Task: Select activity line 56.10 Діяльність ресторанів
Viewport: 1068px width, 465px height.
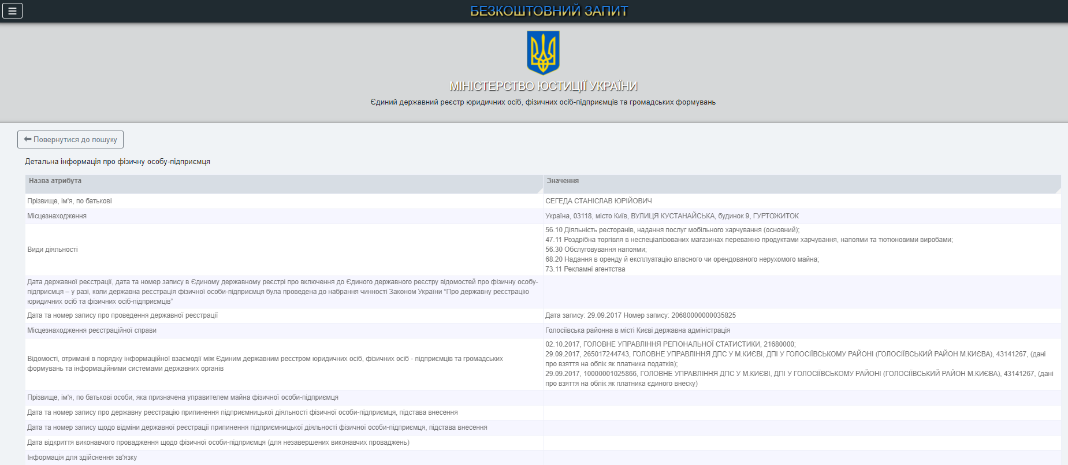Action: pyautogui.click(x=672, y=230)
